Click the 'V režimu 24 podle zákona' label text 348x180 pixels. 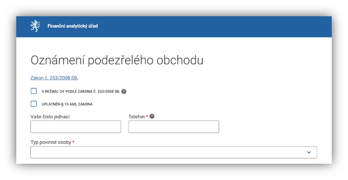[81, 92]
